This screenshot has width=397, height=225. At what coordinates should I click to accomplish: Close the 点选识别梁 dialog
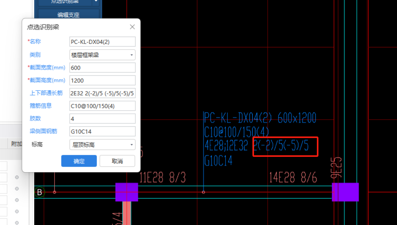pos(132,27)
